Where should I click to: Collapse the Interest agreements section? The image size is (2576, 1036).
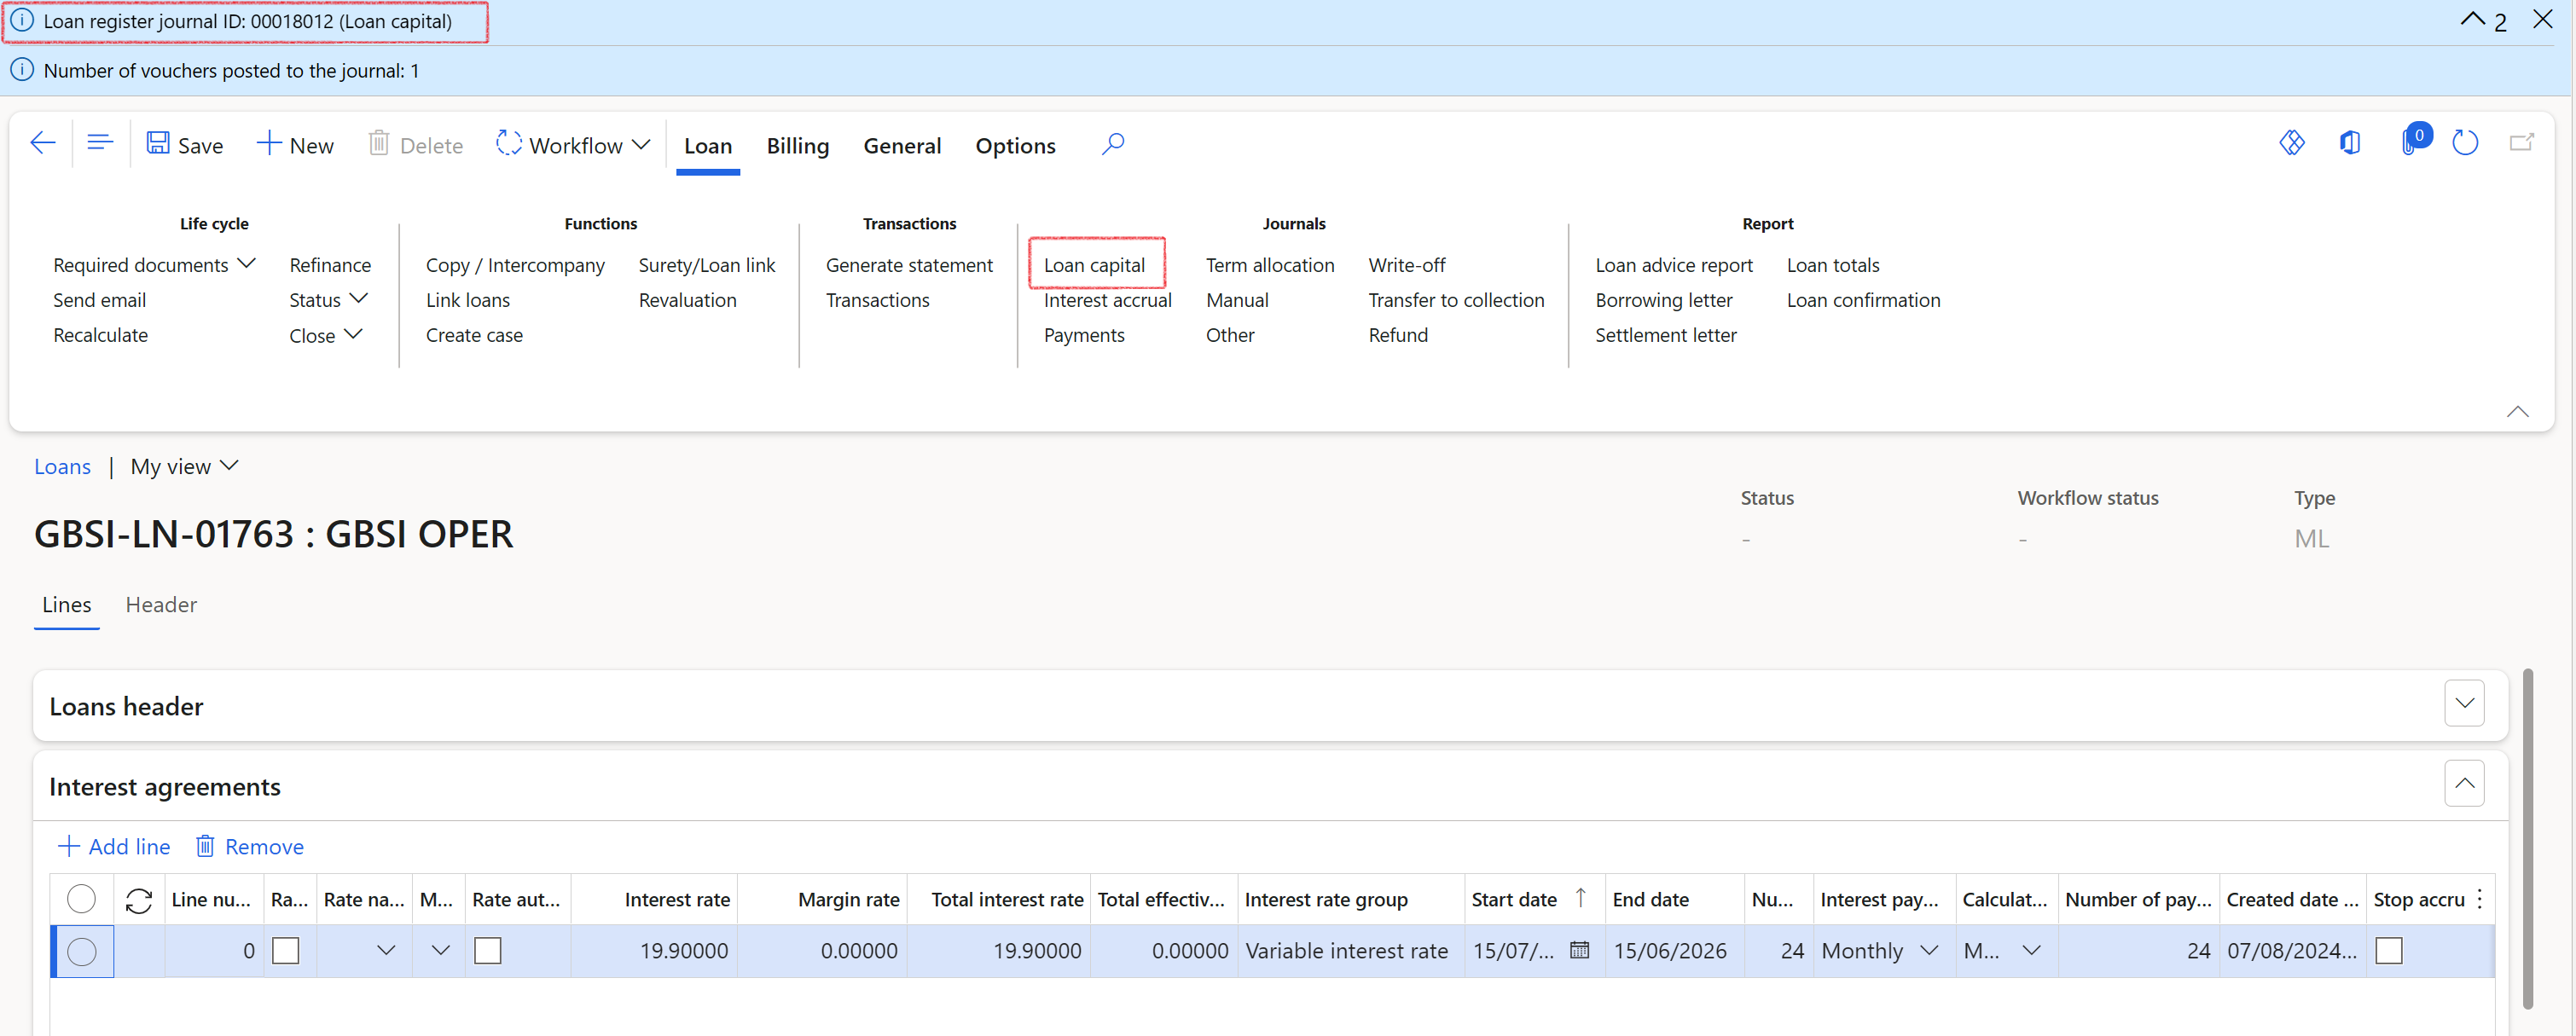click(x=2463, y=784)
